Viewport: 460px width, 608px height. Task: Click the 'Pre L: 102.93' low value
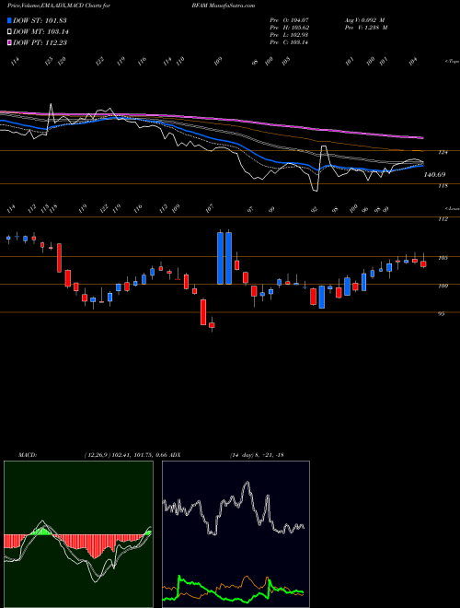click(x=289, y=35)
